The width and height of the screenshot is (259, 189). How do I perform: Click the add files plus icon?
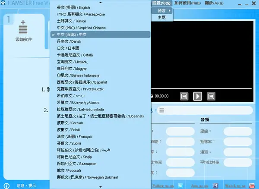tap(23, 27)
